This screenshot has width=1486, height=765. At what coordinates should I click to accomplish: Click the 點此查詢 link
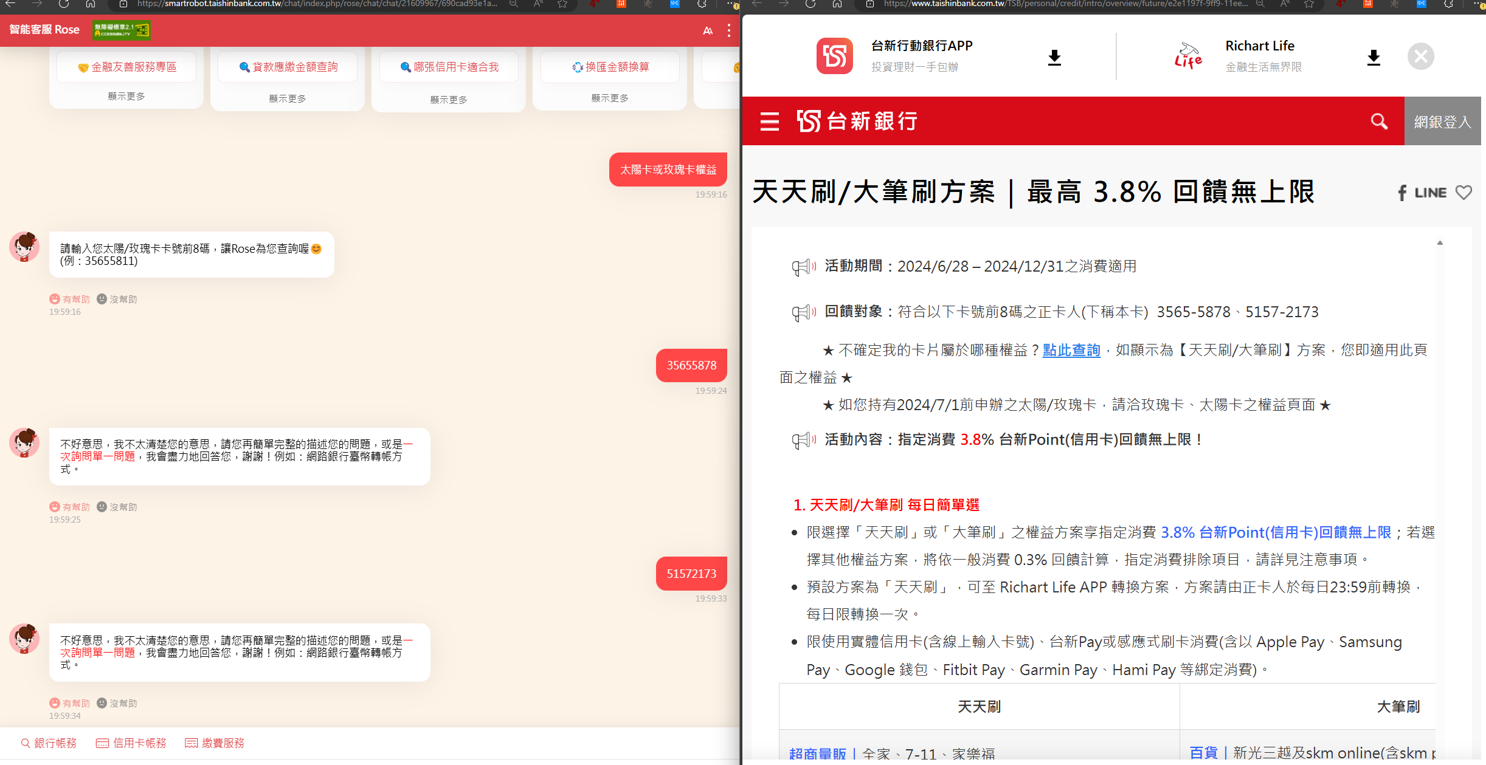(1071, 350)
